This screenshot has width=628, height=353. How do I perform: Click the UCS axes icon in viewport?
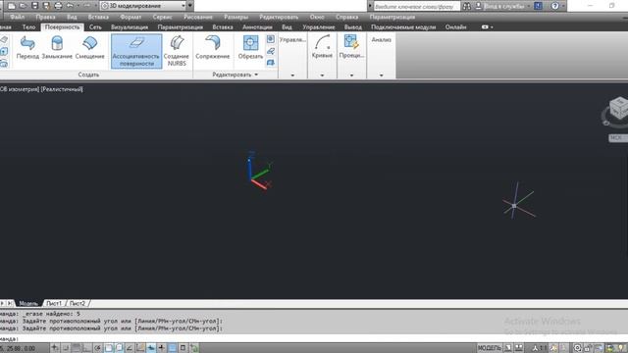coord(259,172)
